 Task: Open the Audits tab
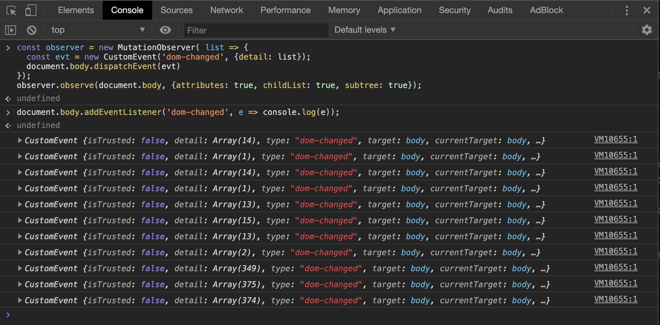[500, 10]
